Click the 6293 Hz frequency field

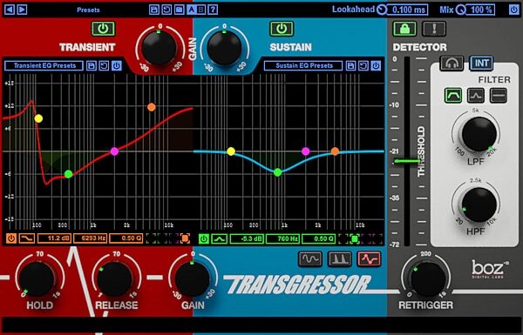coord(91,238)
